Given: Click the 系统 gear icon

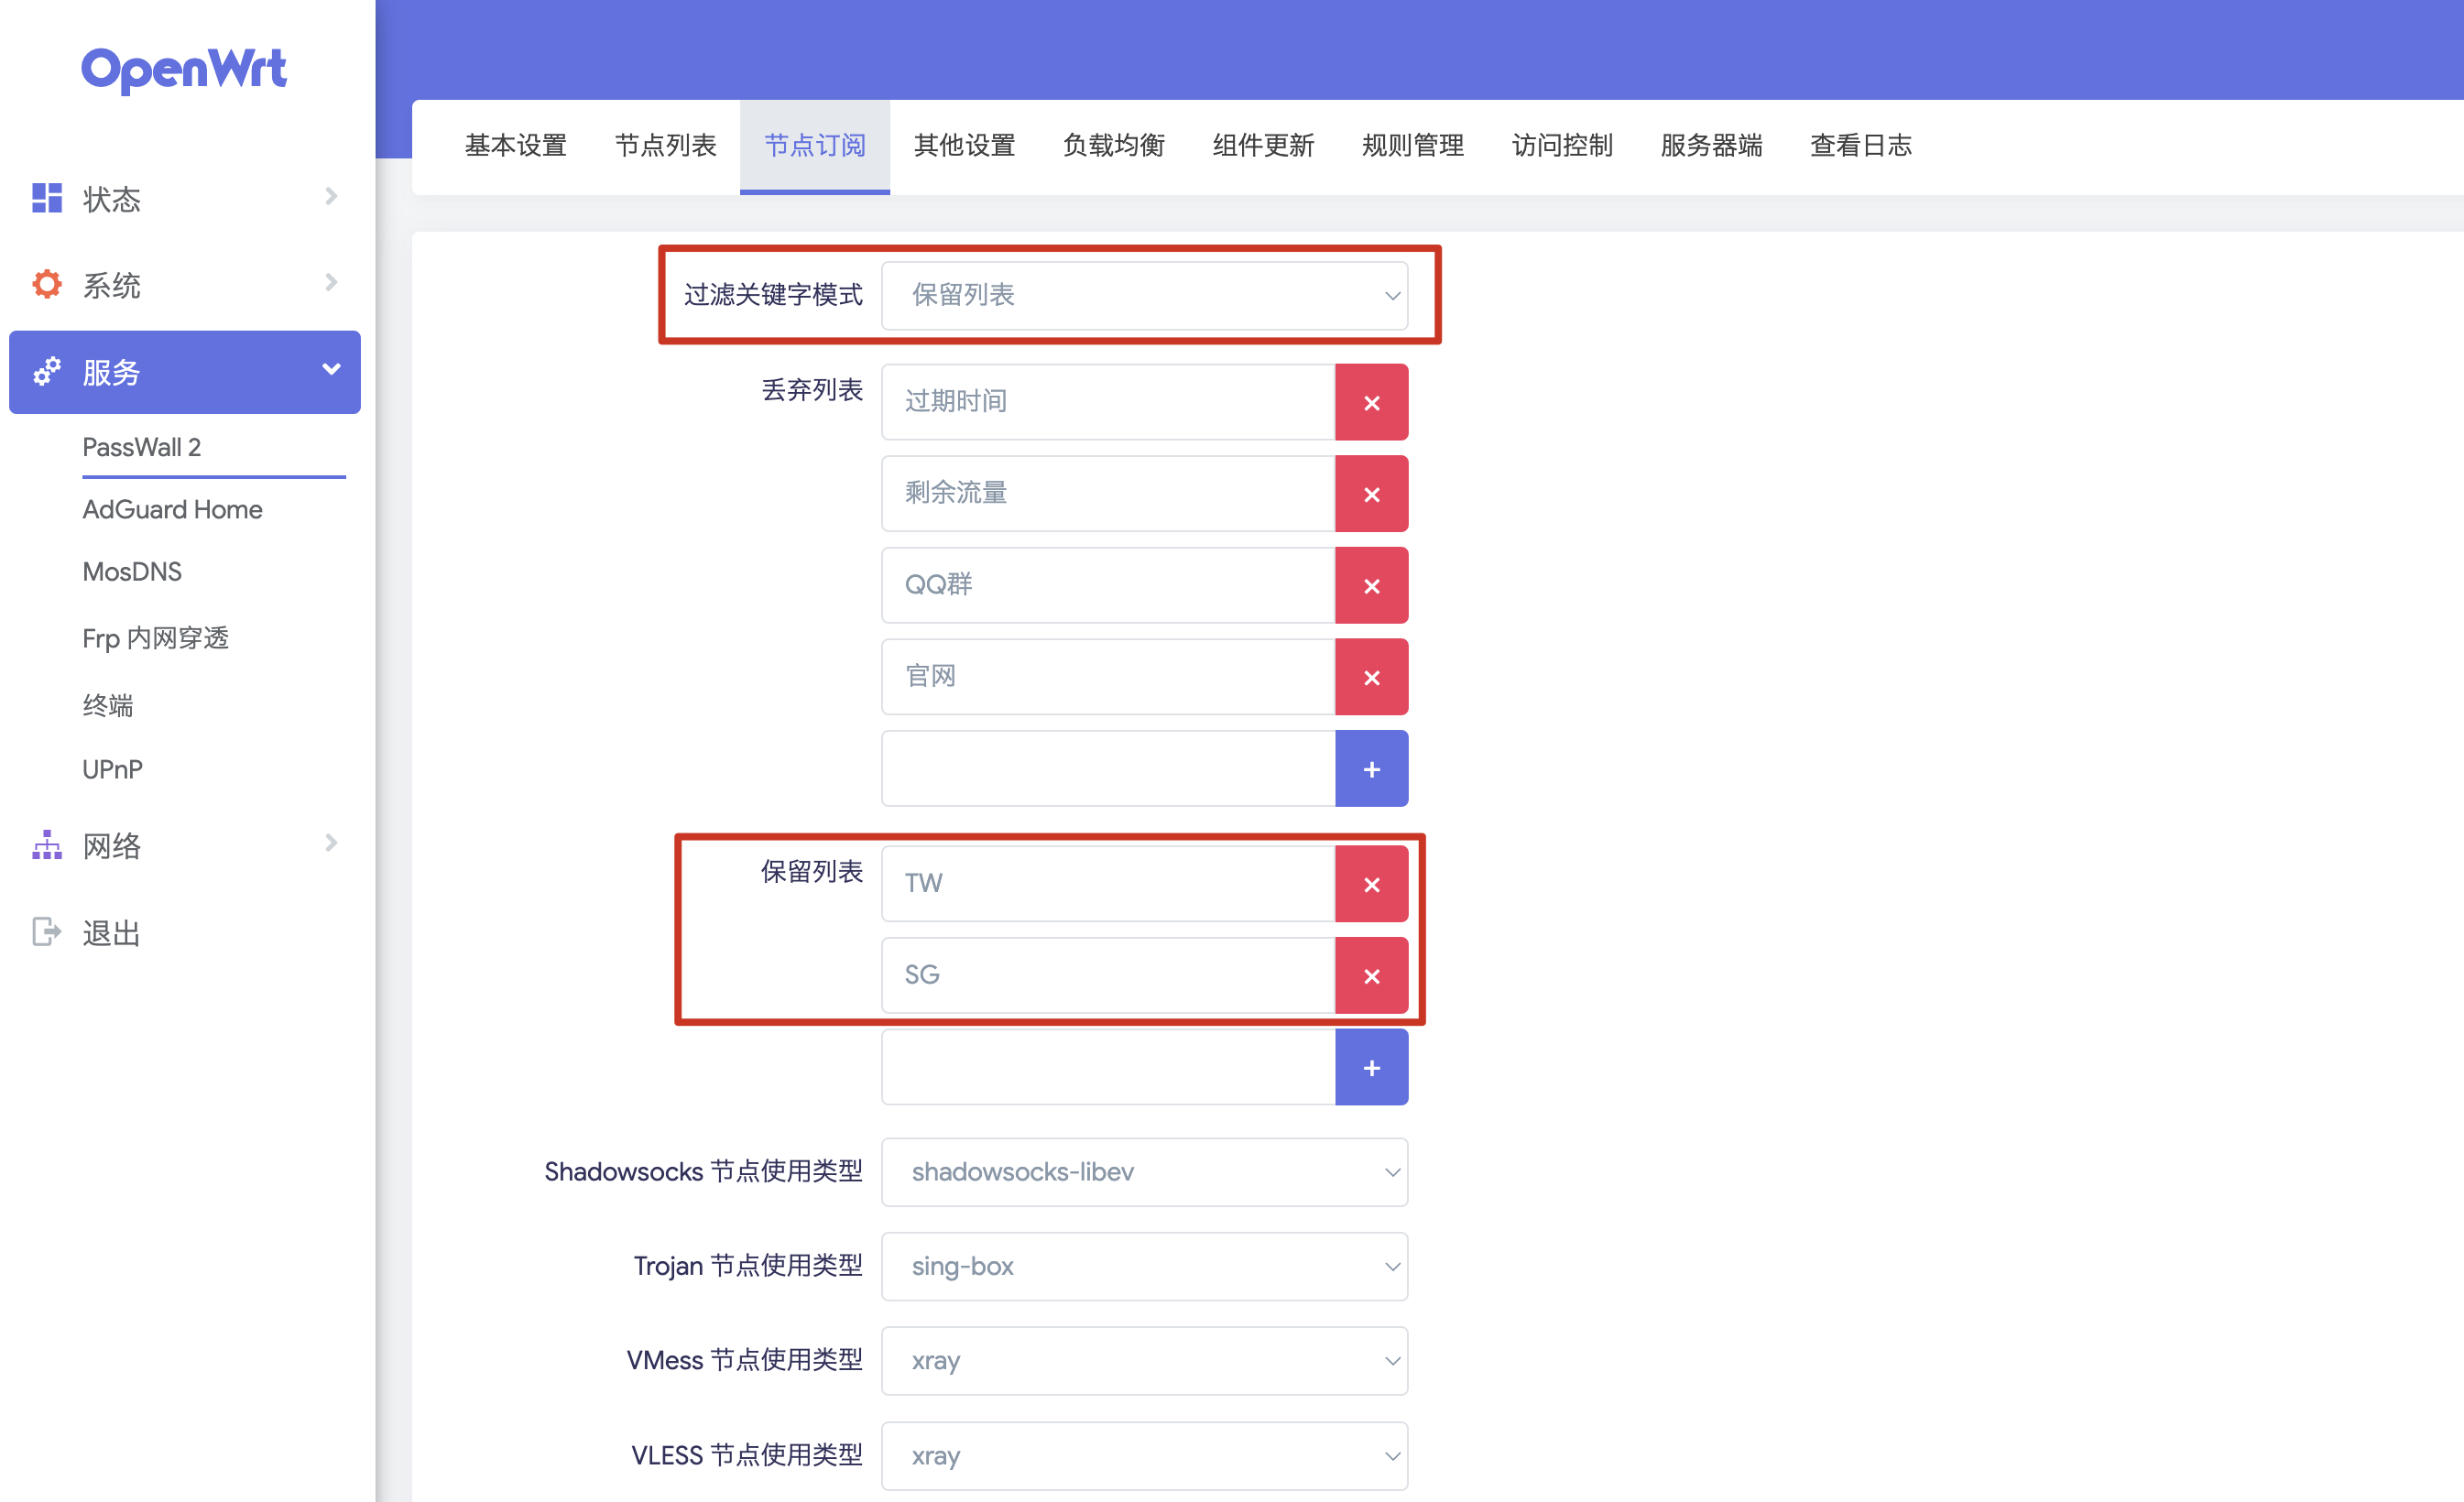Looking at the screenshot, I should coord(47,284).
